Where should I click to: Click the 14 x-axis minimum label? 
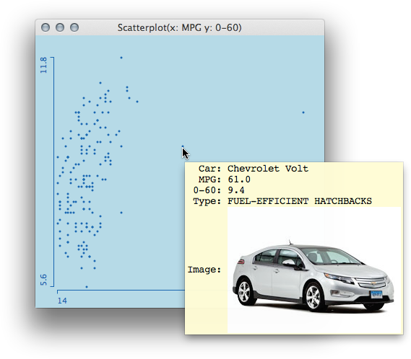pyautogui.click(x=62, y=301)
